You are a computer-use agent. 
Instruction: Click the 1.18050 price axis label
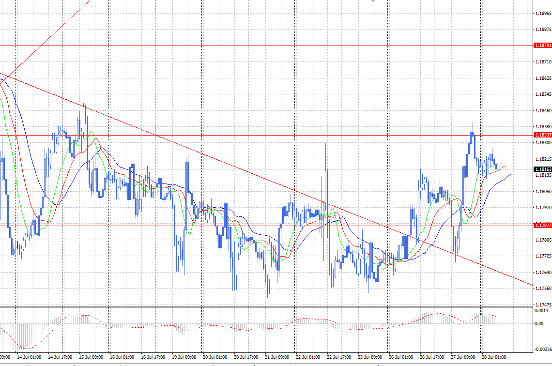click(x=543, y=191)
